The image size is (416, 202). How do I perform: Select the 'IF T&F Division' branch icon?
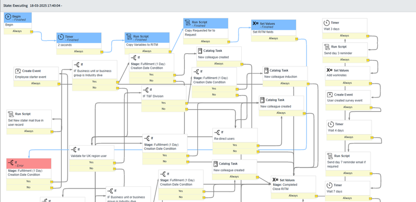tap(145, 90)
